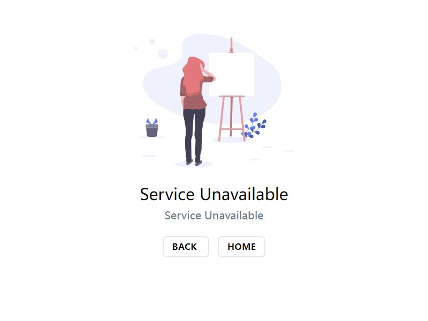Click the woman's dark trousers
The image size is (428, 321).
[194, 135]
